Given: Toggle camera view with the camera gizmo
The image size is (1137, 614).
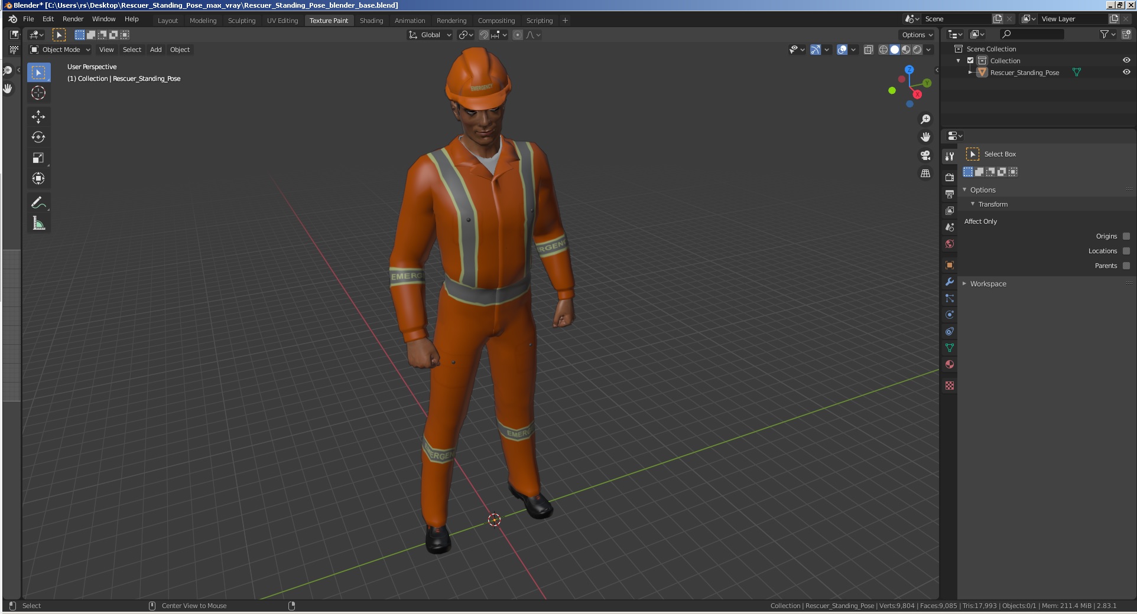Looking at the screenshot, I should click(925, 155).
